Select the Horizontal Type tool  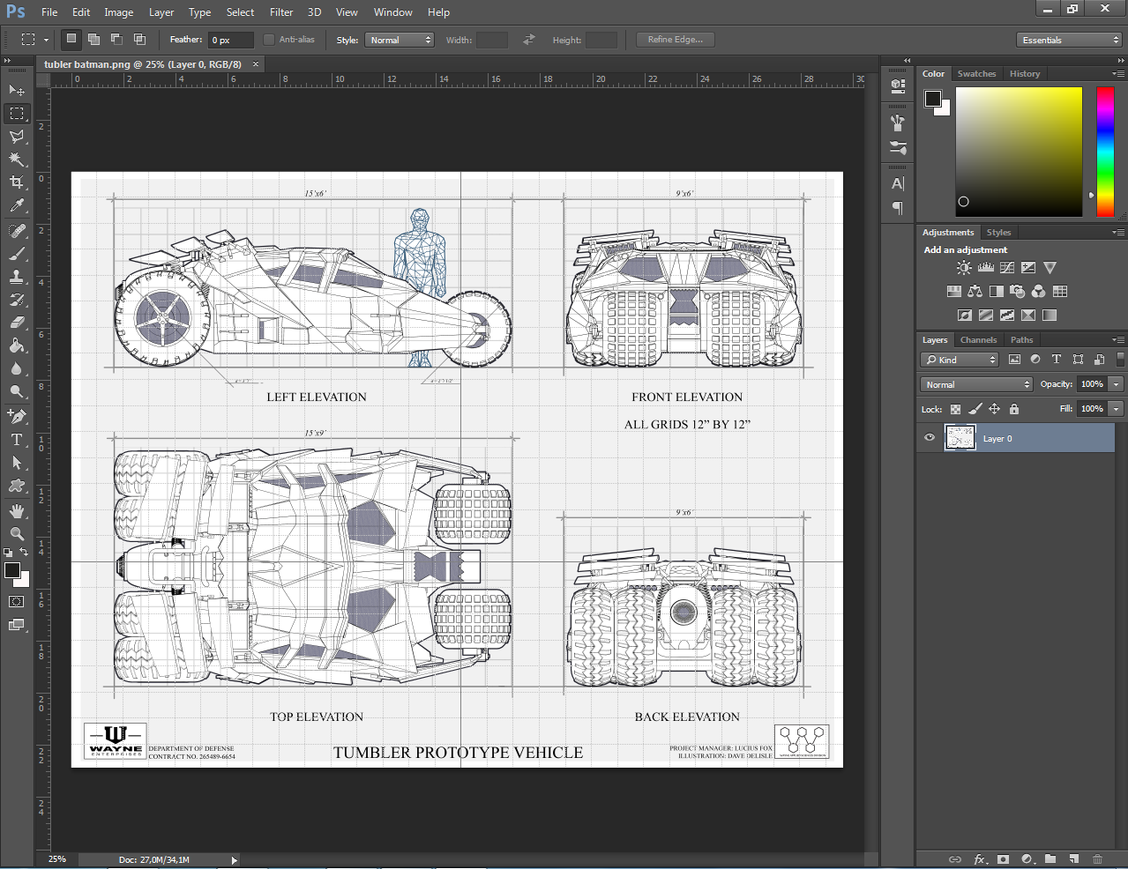pyautogui.click(x=16, y=439)
